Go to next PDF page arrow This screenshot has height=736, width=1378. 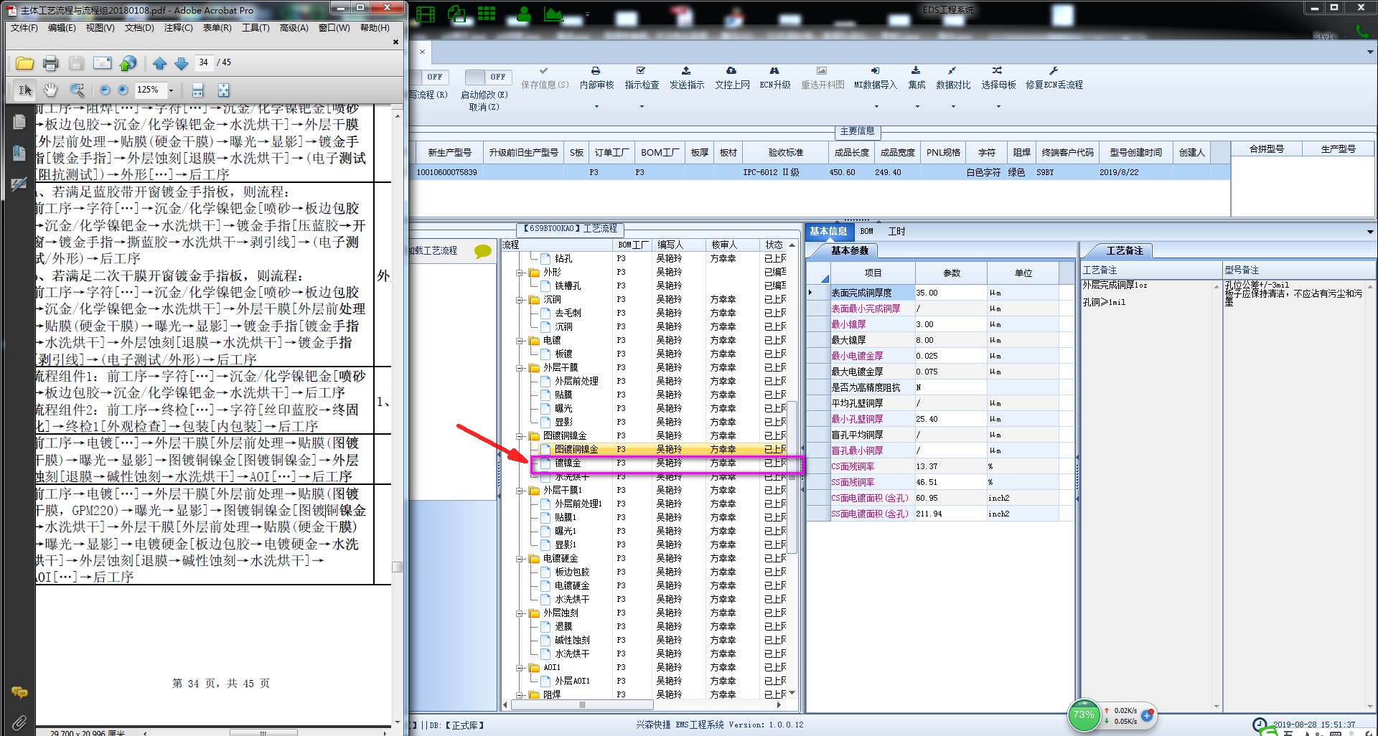(182, 63)
